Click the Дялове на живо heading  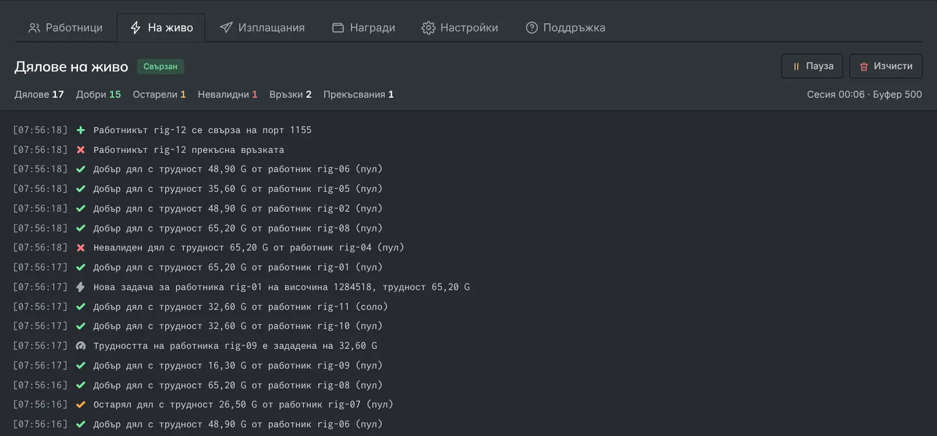click(x=71, y=67)
